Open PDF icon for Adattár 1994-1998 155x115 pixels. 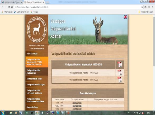pos(120,80)
